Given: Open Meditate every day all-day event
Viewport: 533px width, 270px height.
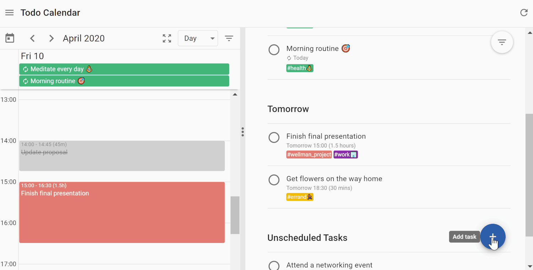Looking at the screenshot, I should pos(124,69).
